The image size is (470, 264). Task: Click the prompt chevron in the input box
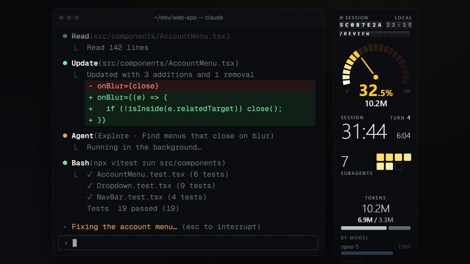[66, 243]
